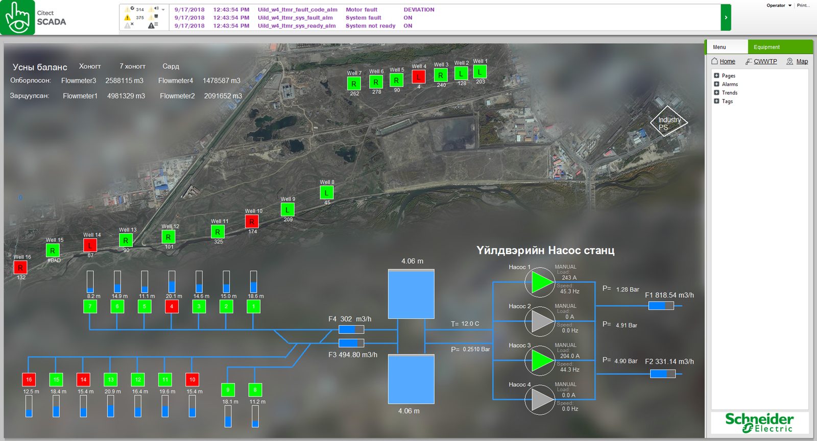Expand the Trends tree node
This screenshot has height=441, width=817.
coord(716,92)
